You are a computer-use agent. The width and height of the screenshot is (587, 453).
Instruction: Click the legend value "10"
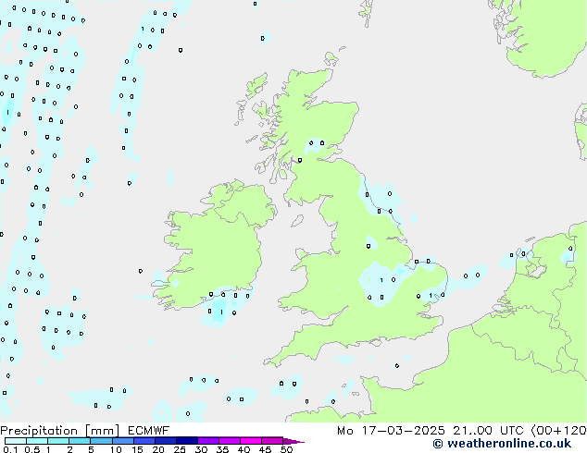point(116,449)
